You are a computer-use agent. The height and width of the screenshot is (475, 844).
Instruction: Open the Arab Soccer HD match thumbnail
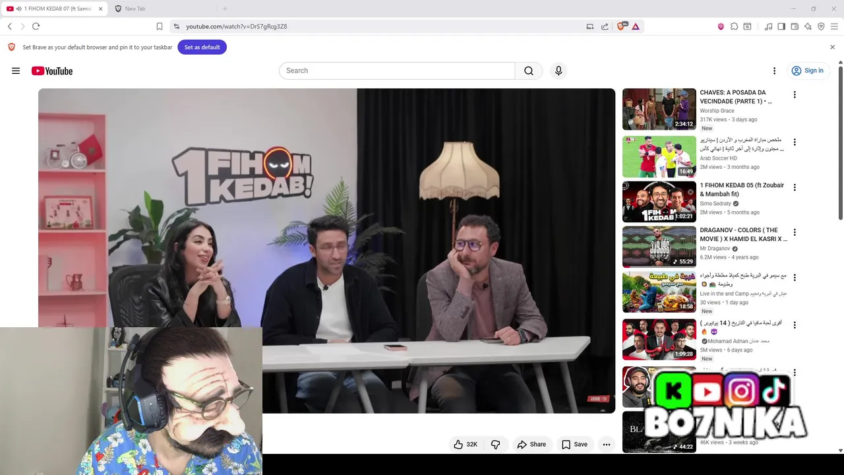[659, 157]
